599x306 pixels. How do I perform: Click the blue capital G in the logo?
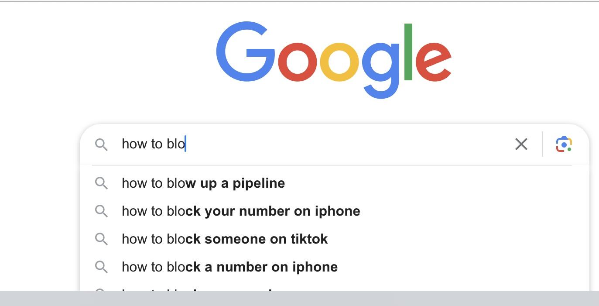click(x=246, y=52)
